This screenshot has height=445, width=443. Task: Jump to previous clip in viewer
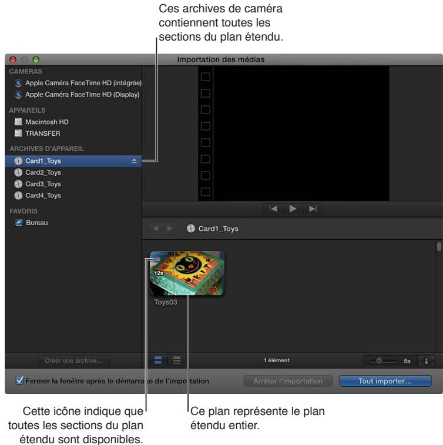point(273,209)
